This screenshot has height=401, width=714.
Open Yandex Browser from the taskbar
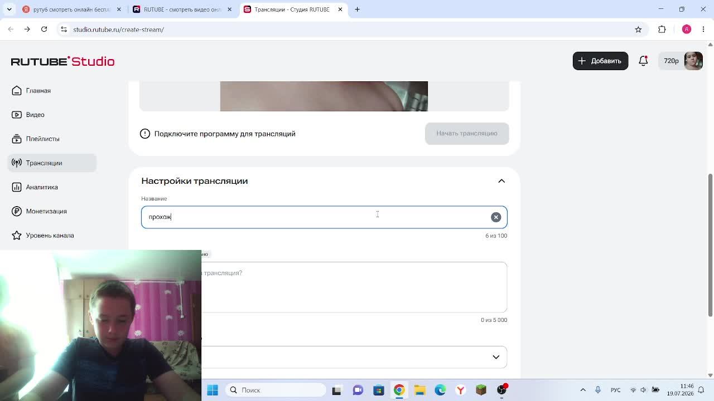coord(461,390)
